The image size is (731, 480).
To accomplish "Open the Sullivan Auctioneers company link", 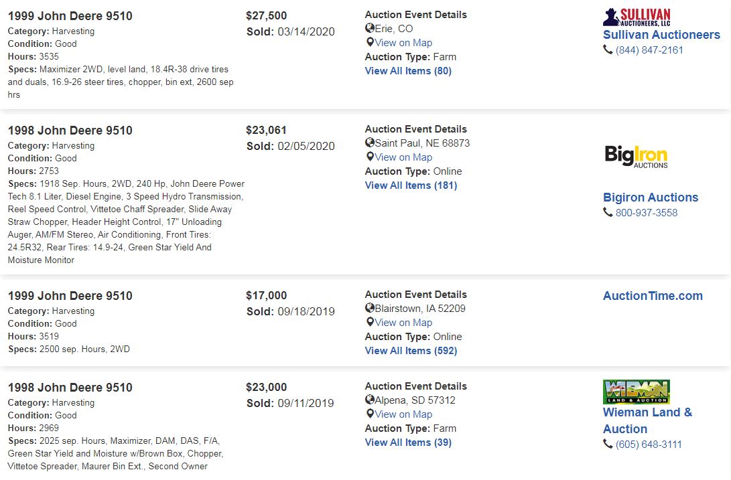I will point(661,35).
